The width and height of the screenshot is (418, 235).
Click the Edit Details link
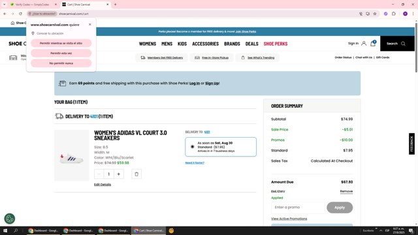tap(103, 185)
